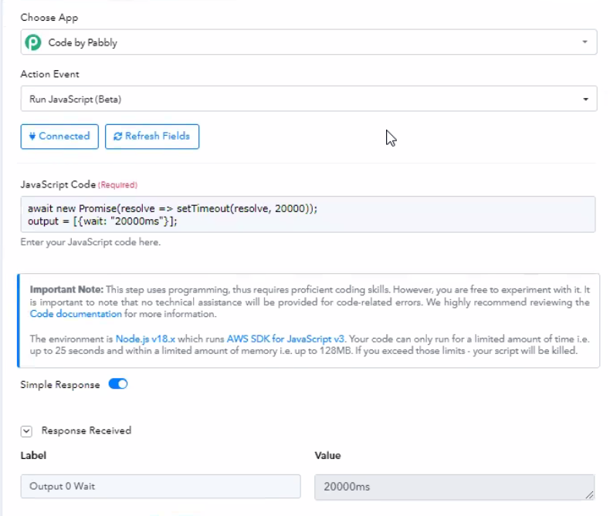This screenshot has height=516, width=610.
Task: Click the 'JavaScript Code' field label
Action: [58, 184]
